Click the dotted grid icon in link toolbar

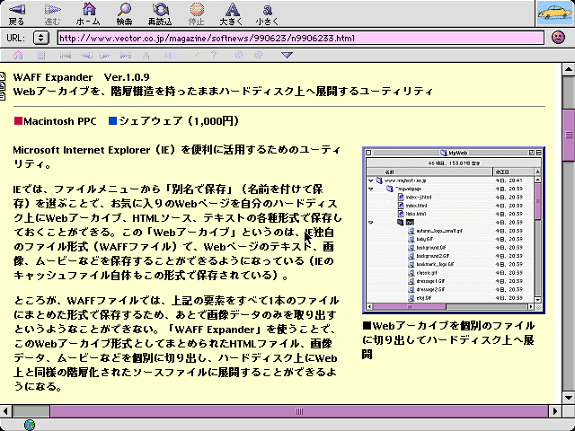click(40, 56)
